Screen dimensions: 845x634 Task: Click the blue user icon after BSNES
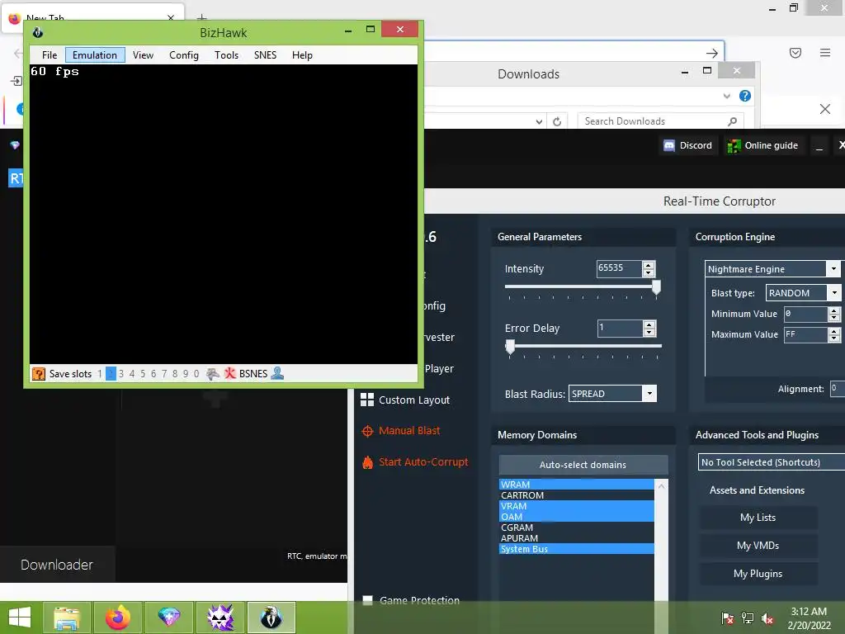[277, 373]
